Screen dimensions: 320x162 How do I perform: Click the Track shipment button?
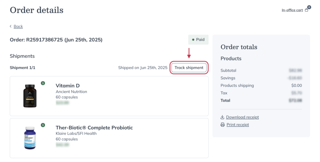pos(189,68)
